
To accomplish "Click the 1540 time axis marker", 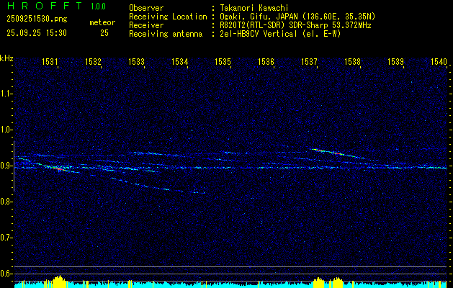I will coord(439,62).
